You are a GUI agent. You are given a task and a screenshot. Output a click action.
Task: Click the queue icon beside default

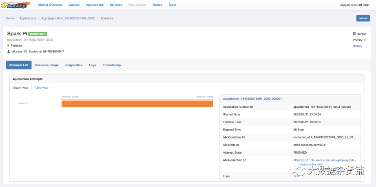pyautogui.click(x=354, y=34)
